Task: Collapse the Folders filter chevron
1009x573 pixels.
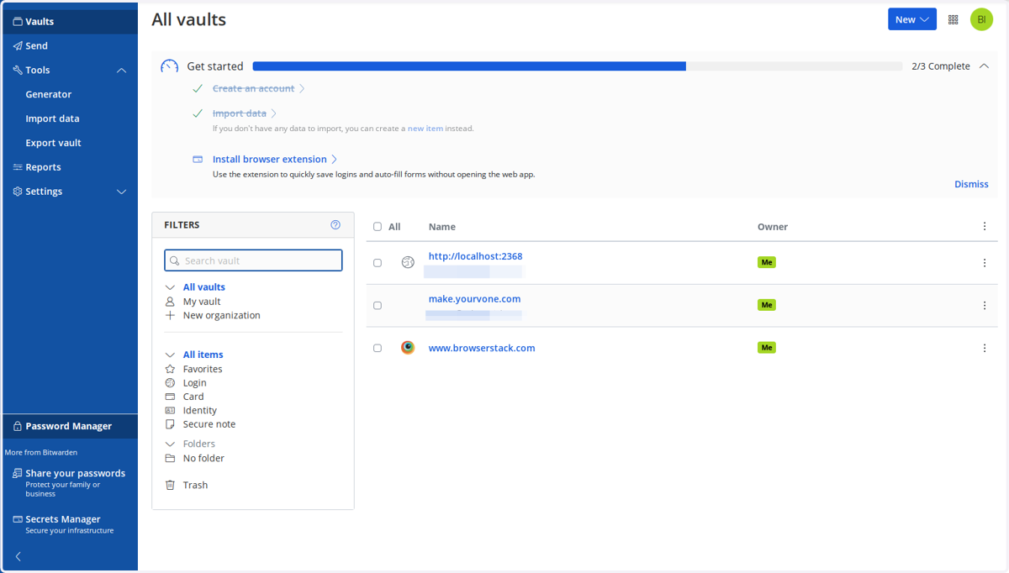Action: pos(170,444)
